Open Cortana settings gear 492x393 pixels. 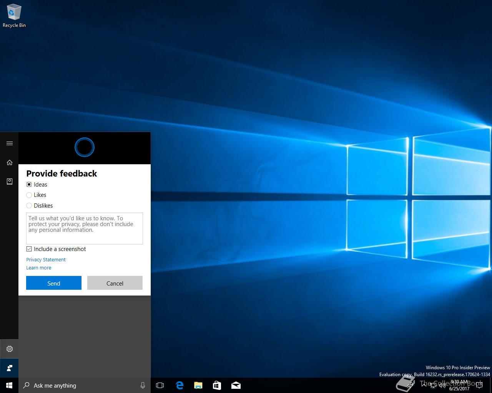pyautogui.click(x=10, y=349)
